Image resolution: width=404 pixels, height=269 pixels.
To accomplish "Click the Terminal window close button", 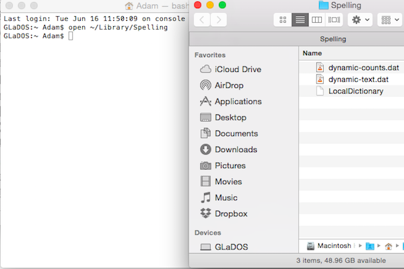I will coord(9,5).
